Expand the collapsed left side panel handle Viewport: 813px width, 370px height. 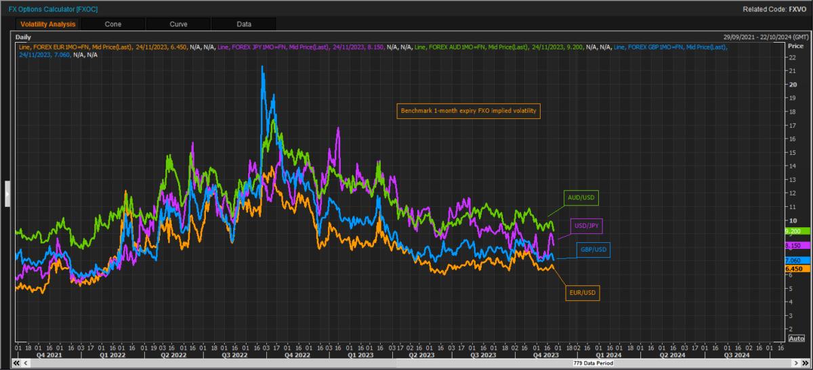[x=7, y=193]
